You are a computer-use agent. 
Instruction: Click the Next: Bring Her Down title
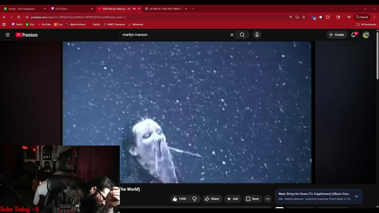tap(314, 194)
